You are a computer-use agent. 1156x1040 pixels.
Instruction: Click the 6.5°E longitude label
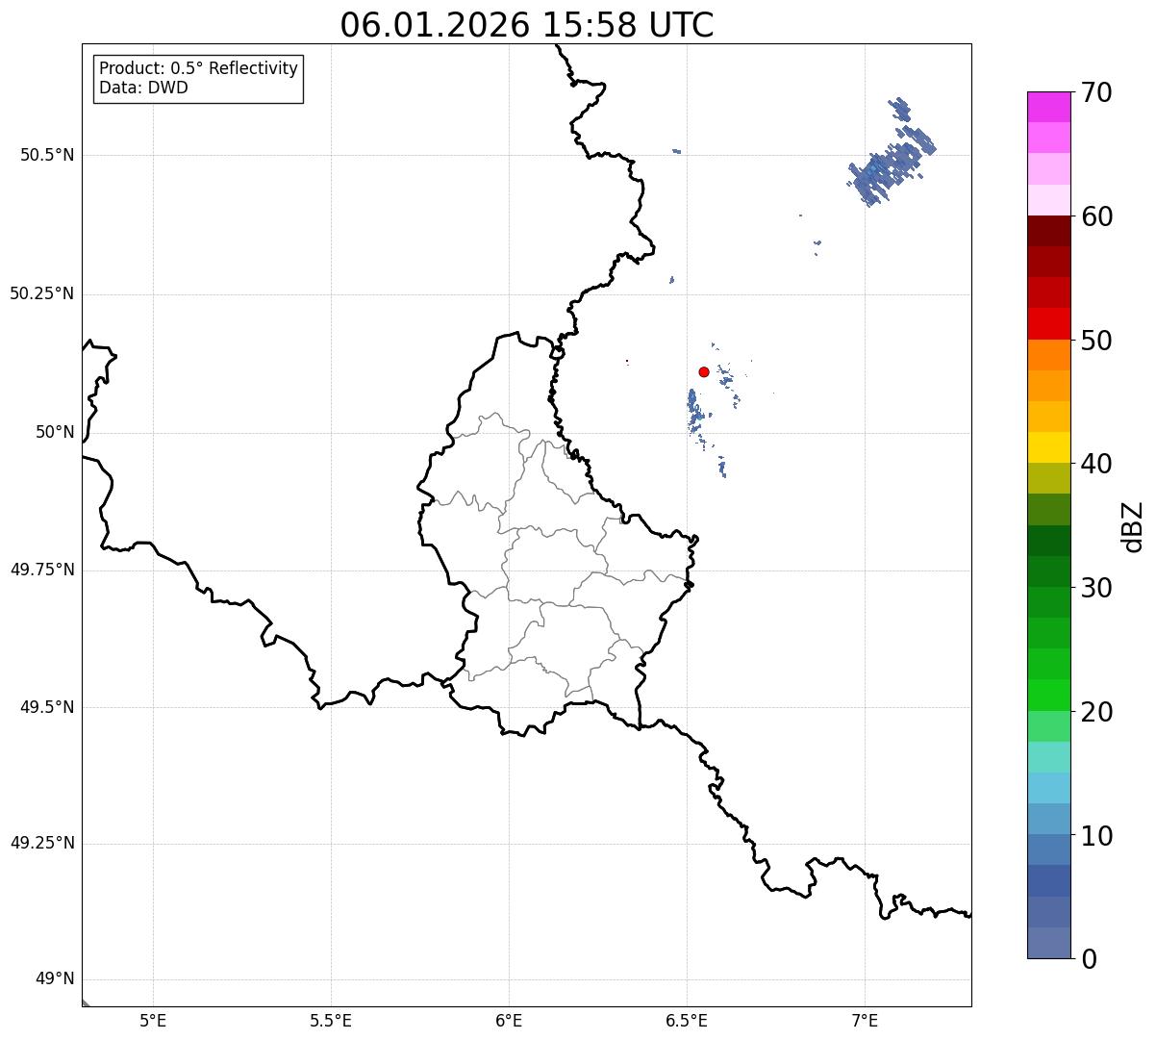point(687,1021)
